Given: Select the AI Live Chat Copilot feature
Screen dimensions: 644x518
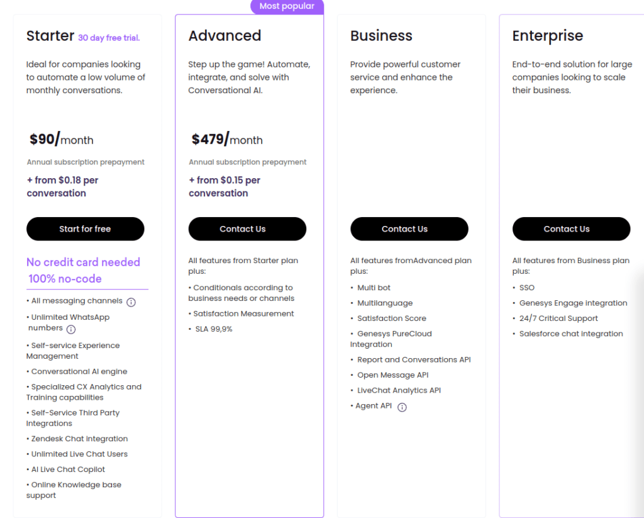Looking at the screenshot, I should [x=65, y=470].
